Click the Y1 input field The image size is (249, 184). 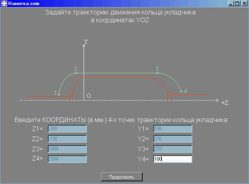click(x=173, y=129)
